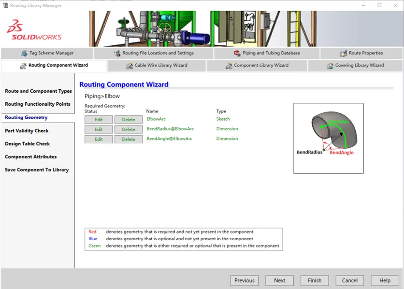Click the elbow preview image
Image resolution: width=404 pixels, height=289 pixels.
pos(329,138)
